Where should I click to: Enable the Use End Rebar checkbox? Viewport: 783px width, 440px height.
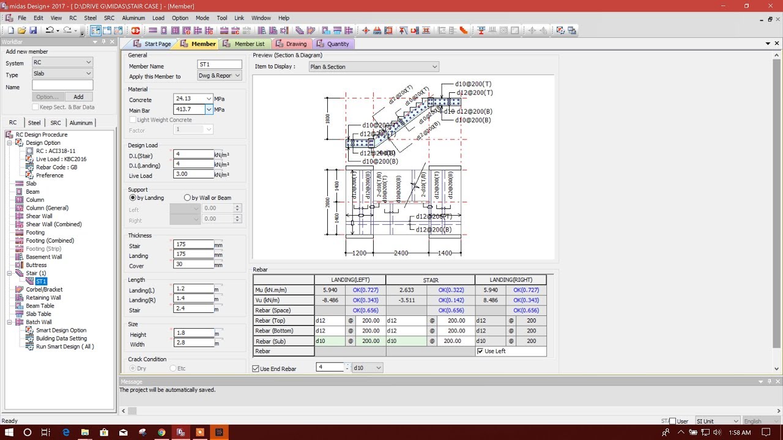256,369
